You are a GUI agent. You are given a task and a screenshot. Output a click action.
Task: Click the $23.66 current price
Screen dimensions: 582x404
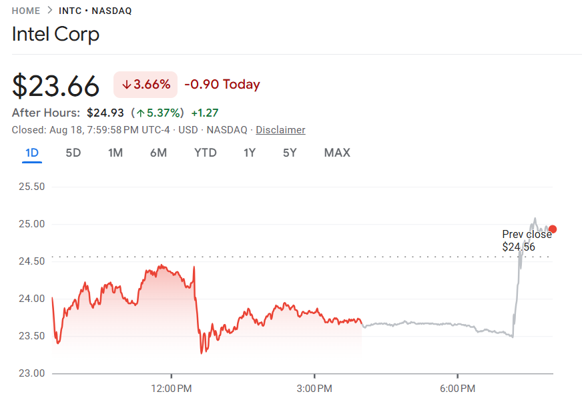[56, 86]
